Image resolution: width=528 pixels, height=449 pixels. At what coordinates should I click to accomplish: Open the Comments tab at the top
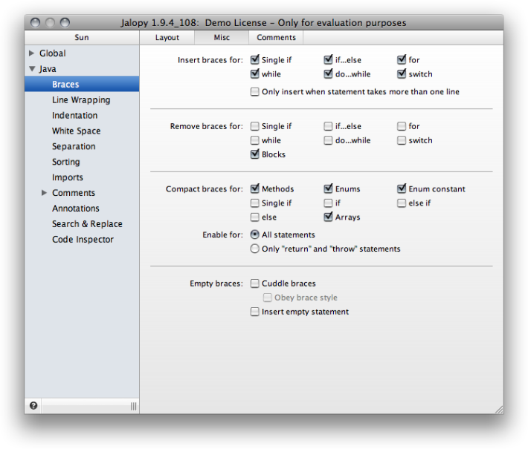(x=276, y=37)
